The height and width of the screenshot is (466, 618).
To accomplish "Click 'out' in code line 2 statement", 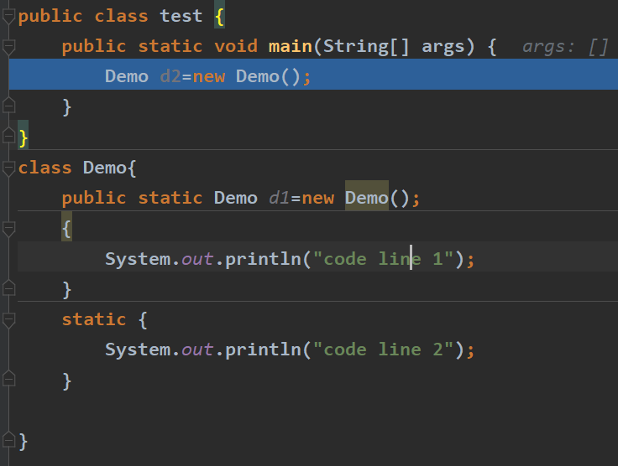I will pyautogui.click(x=197, y=350).
